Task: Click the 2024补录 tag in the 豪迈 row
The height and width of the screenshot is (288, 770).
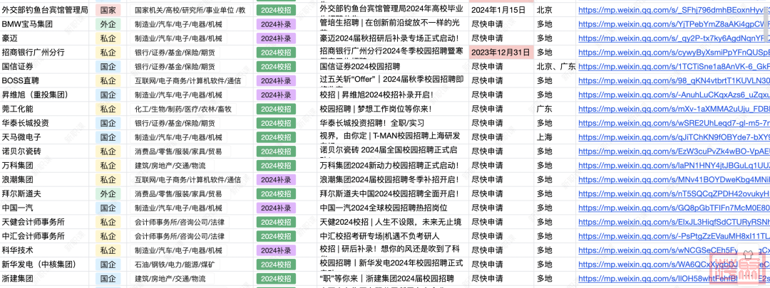Action: tap(276, 38)
